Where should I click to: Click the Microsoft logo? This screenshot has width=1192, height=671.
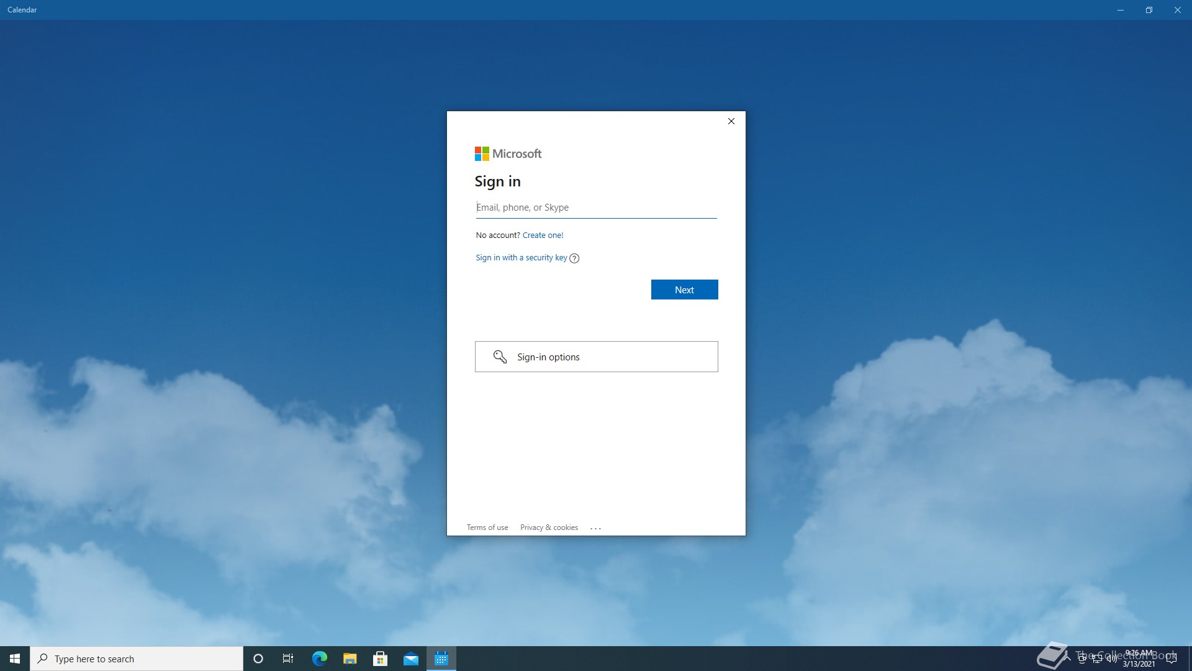[x=508, y=153]
